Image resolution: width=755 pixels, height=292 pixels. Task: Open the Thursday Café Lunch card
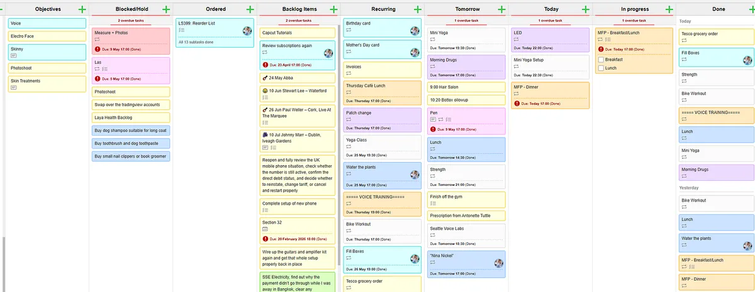[383, 92]
